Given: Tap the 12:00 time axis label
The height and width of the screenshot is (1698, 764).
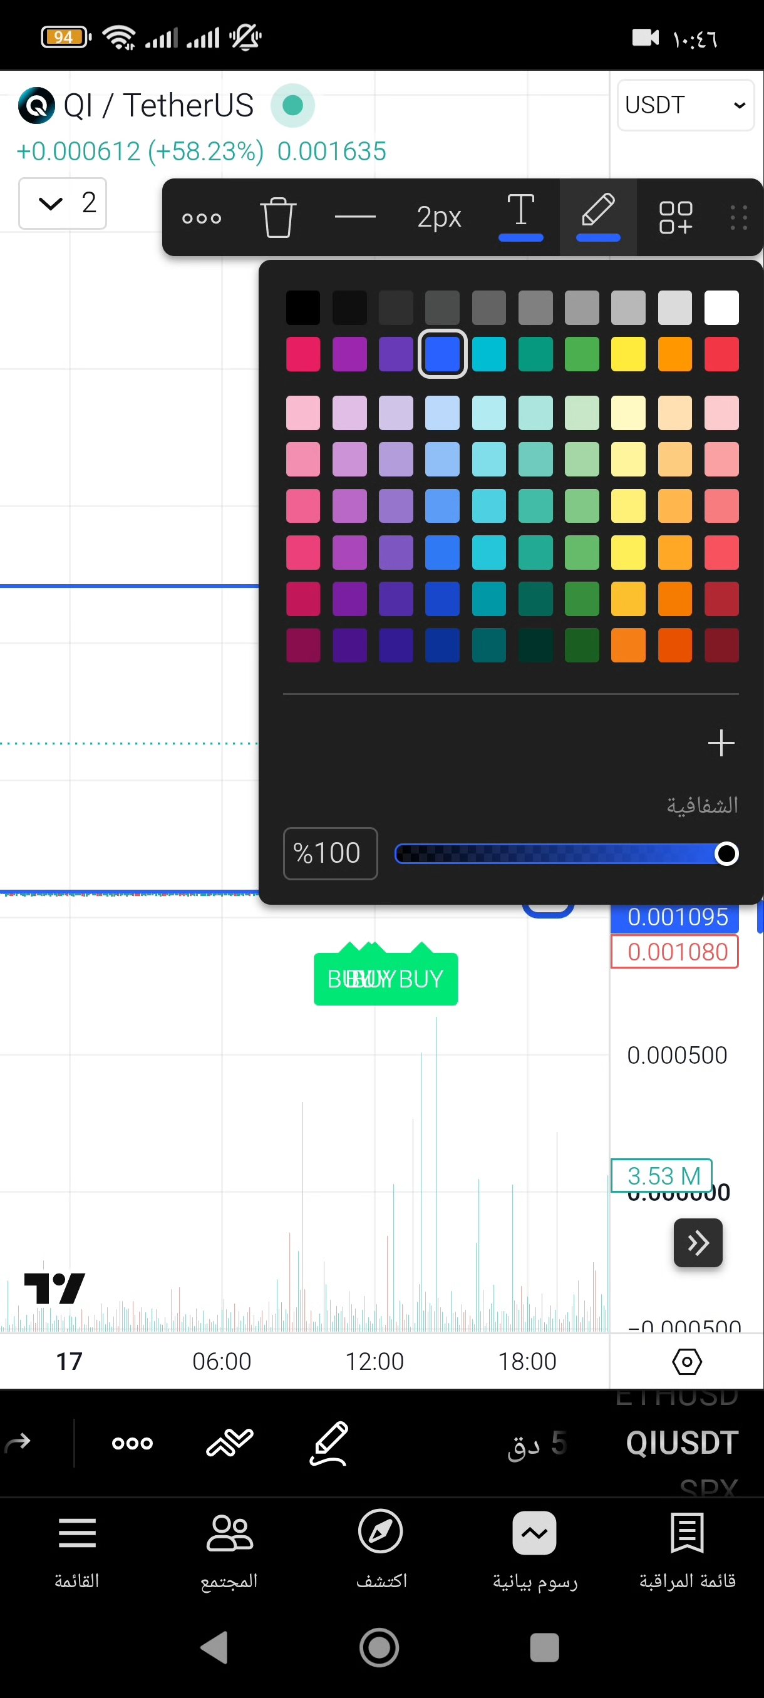Looking at the screenshot, I should [x=374, y=1361].
